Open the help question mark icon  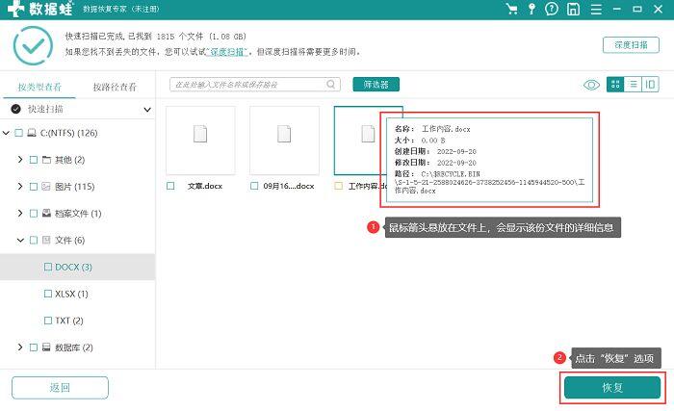552,9
